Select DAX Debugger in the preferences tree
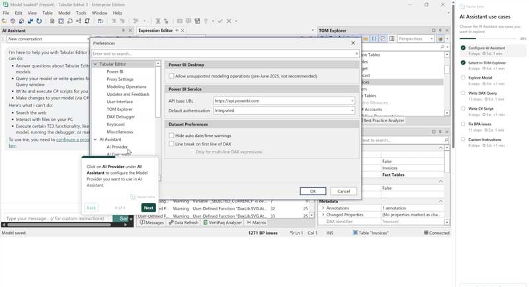 pos(121,116)
